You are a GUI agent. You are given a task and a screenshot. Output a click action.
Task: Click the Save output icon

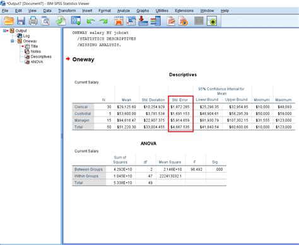(x=21, y=21)
